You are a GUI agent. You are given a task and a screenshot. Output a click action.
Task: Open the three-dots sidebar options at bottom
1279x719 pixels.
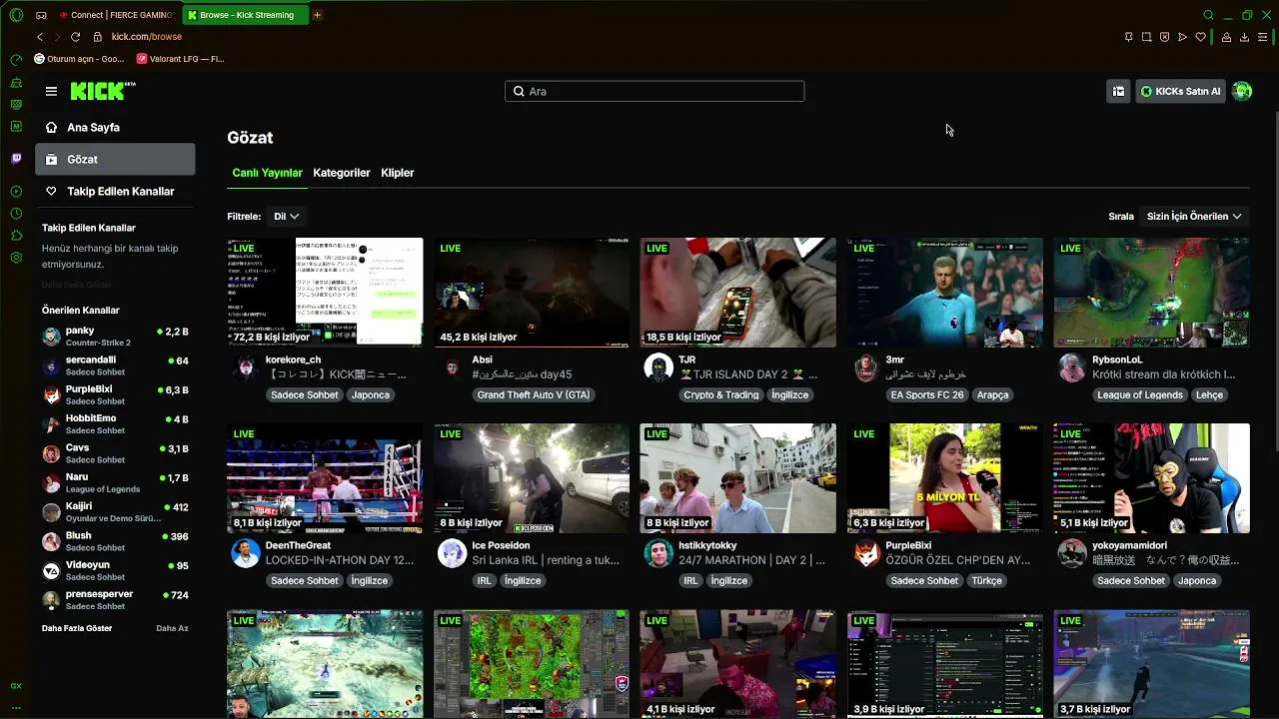[x=16, y=707]
